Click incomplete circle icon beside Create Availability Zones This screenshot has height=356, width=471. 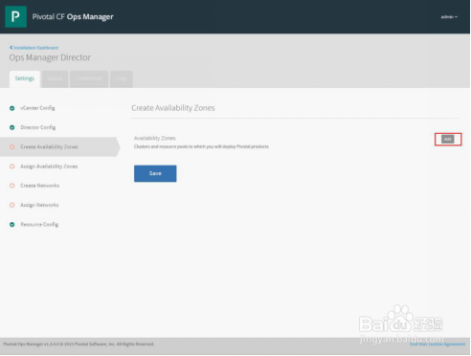click(x=12, y=147)
